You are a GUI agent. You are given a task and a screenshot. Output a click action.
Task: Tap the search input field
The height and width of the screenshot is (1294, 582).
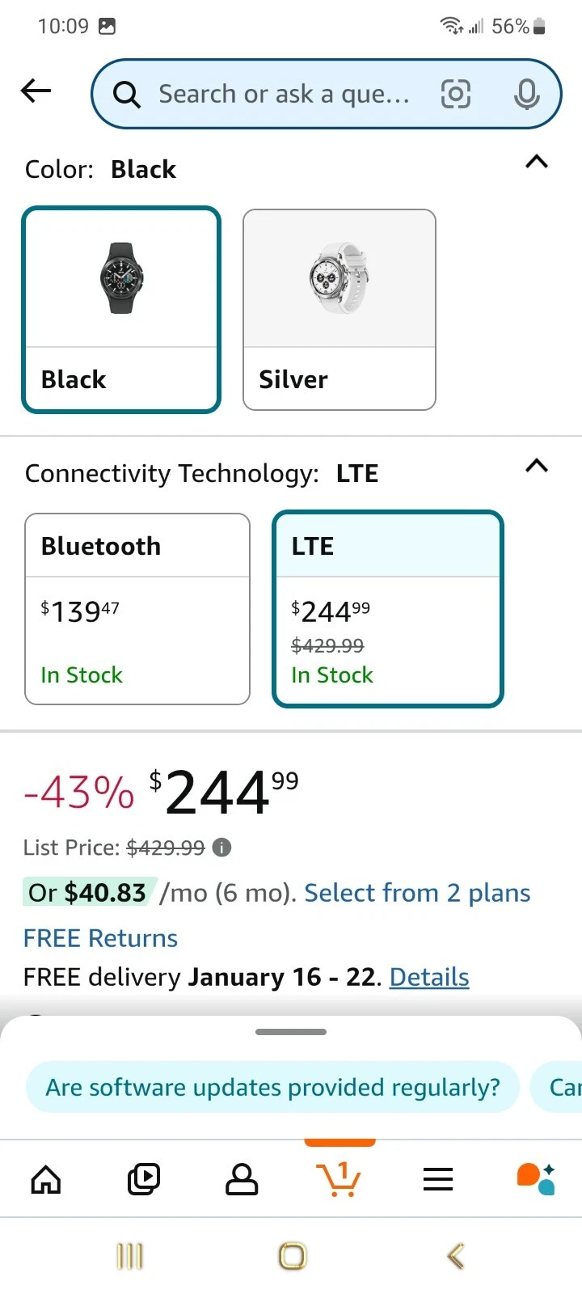point(283,95)
